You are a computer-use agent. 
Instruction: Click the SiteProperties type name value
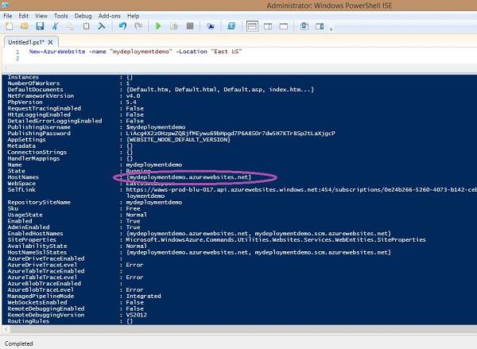coord(276,240)
